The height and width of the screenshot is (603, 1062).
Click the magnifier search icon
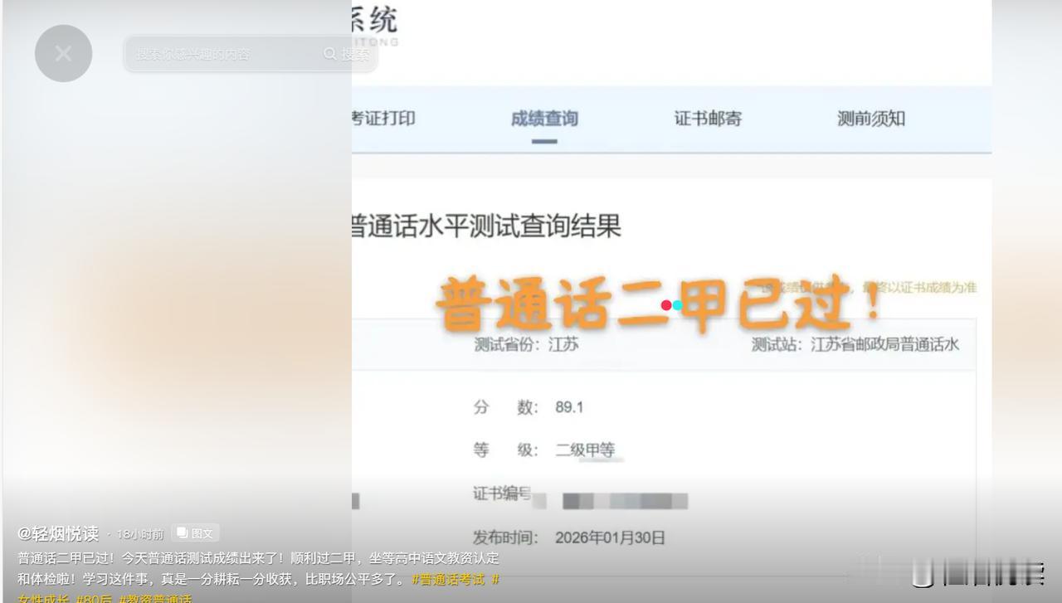click(330, 55)
